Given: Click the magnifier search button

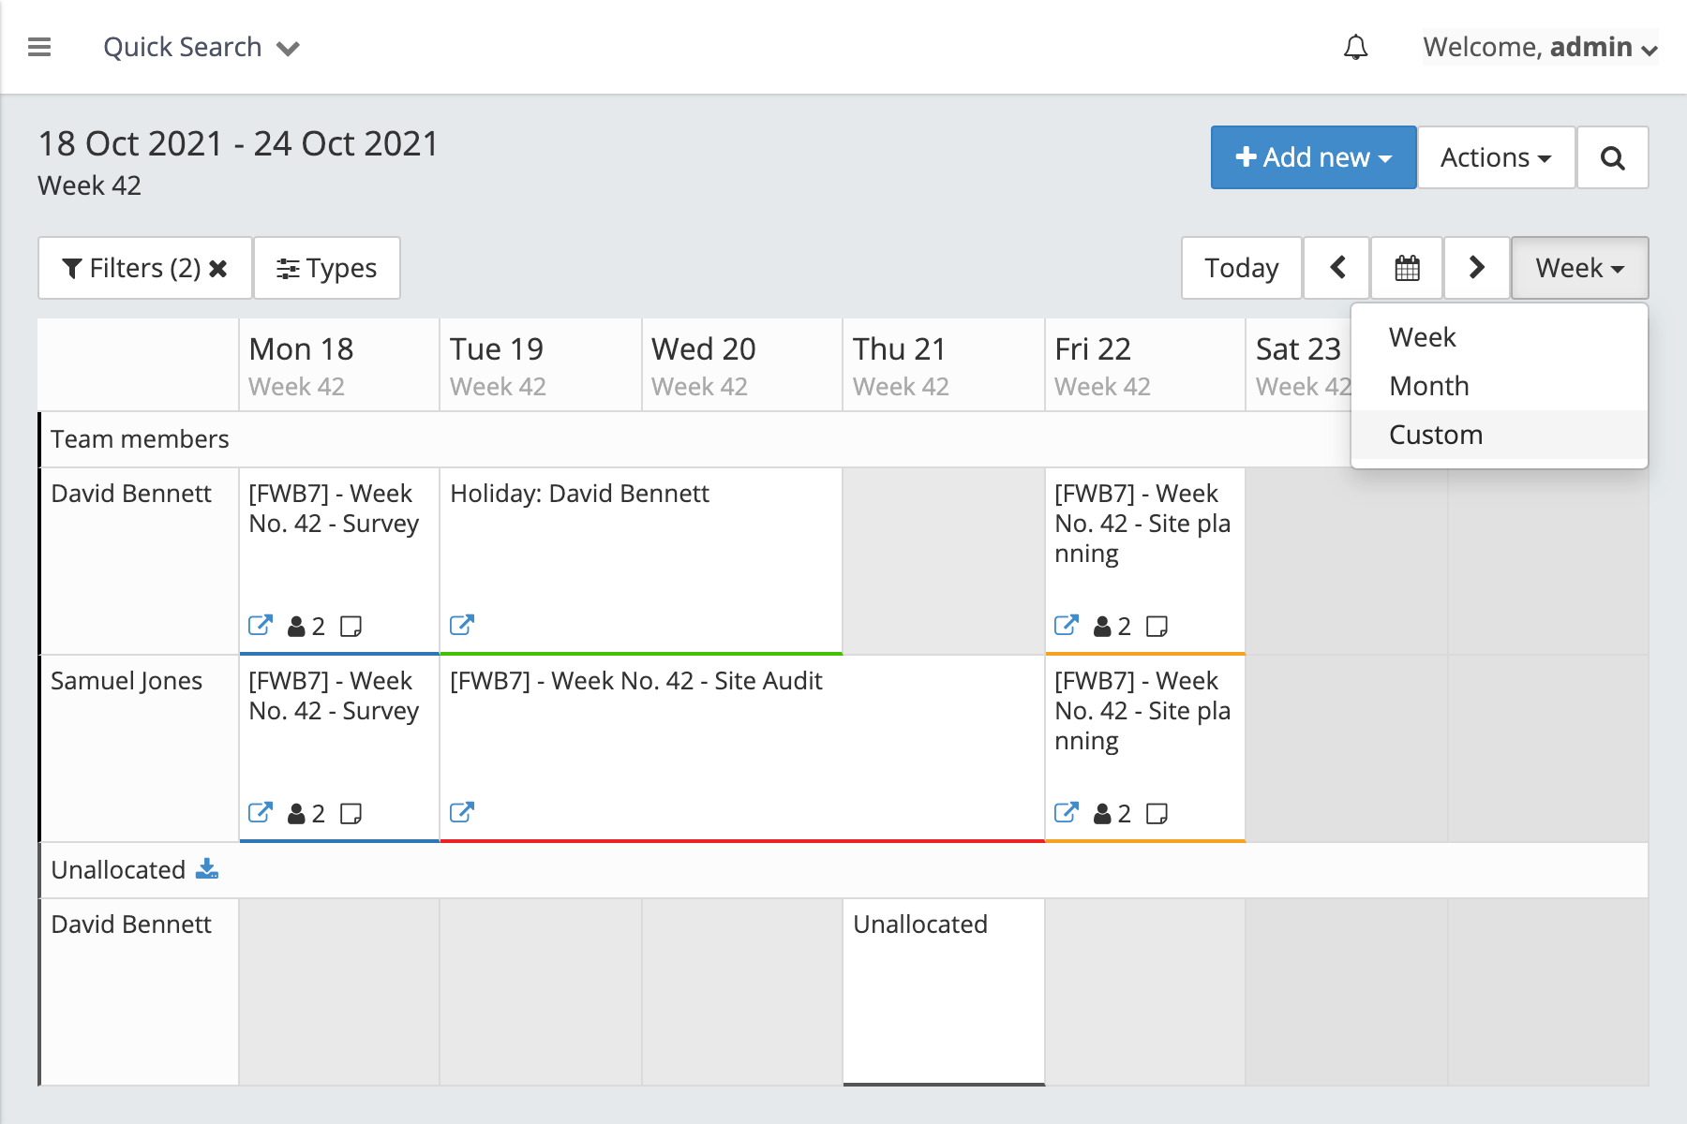Looking at the screenshot, I should click(x=1612, y=157).
